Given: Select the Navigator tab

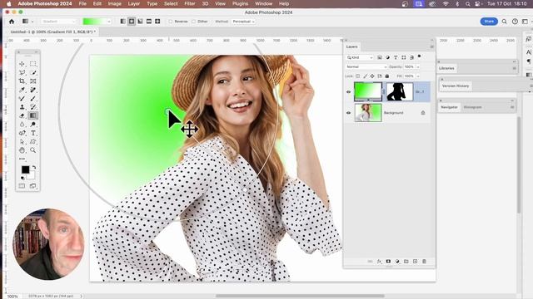Looking at the screenshot, I should click(449, 107).
